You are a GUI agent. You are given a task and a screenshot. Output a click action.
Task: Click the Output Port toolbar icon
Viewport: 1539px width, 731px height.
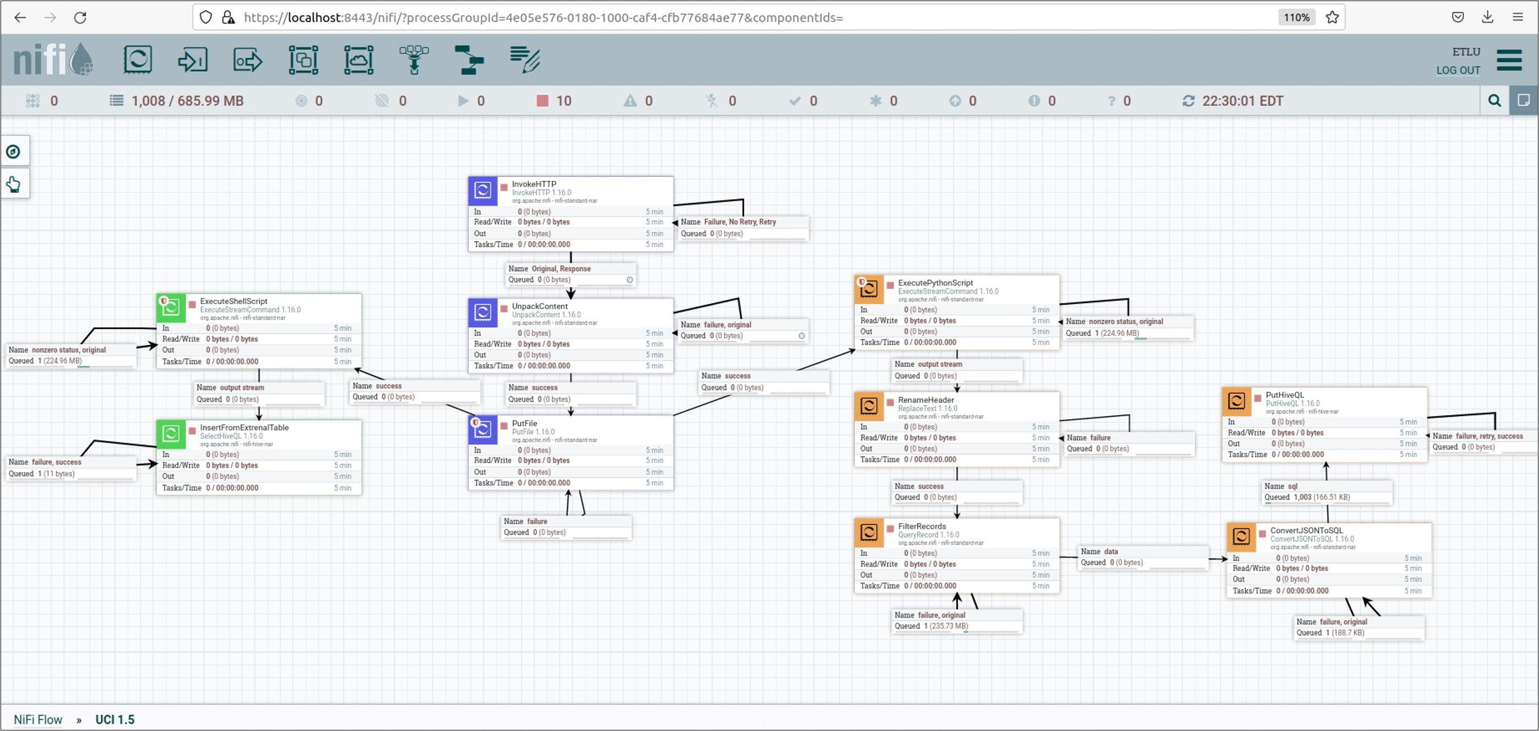pos(247,60)
